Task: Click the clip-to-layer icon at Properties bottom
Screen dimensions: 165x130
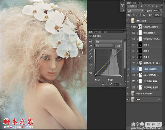Action: [x=102, y=84]
